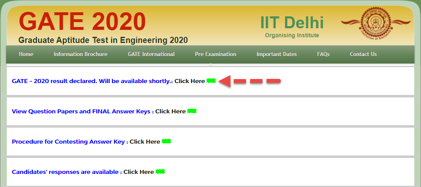Click 'GATE - 2020 result declared' announcement text
The width and height of the screenshot is (421, 187).
point(92,81)
